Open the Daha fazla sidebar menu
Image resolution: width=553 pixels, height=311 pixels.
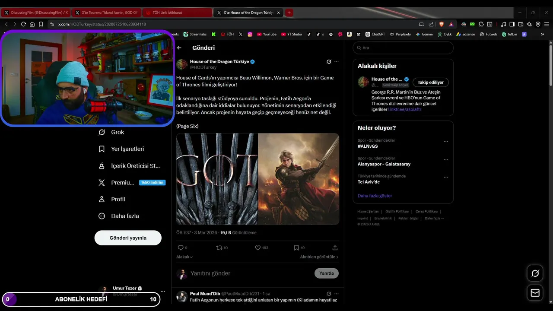(x=119, y=216)
